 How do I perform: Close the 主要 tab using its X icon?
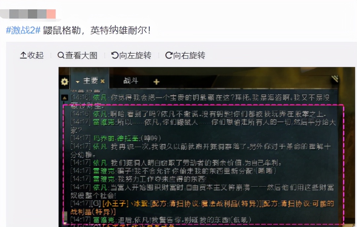[103, 81]
